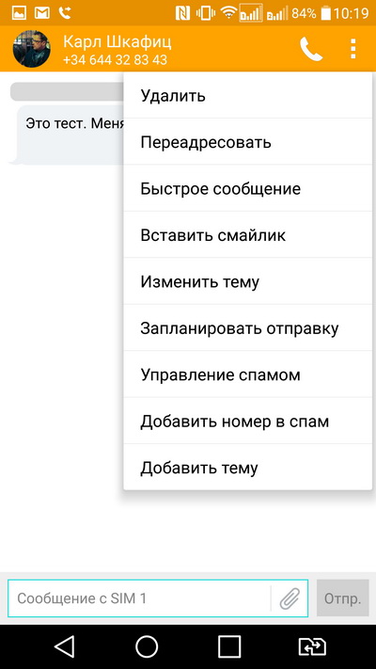Viewport: 376px width, 669px height.
Task: Open the paperclip attachment icon
Action: click(x=290, y=598)
